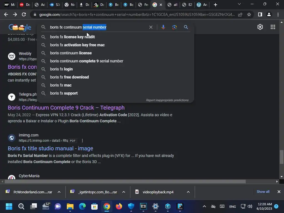Viewport: 284px width, 213px height.
Task: Submit the search with the magnifier button
Action: click(x=186, y=27)
